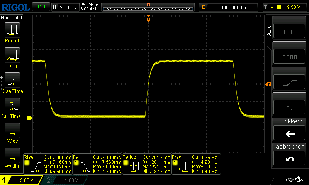309x185 pixels.
Task: Click the trigger position marker atop the grid
Action: [x=148, y=18]
